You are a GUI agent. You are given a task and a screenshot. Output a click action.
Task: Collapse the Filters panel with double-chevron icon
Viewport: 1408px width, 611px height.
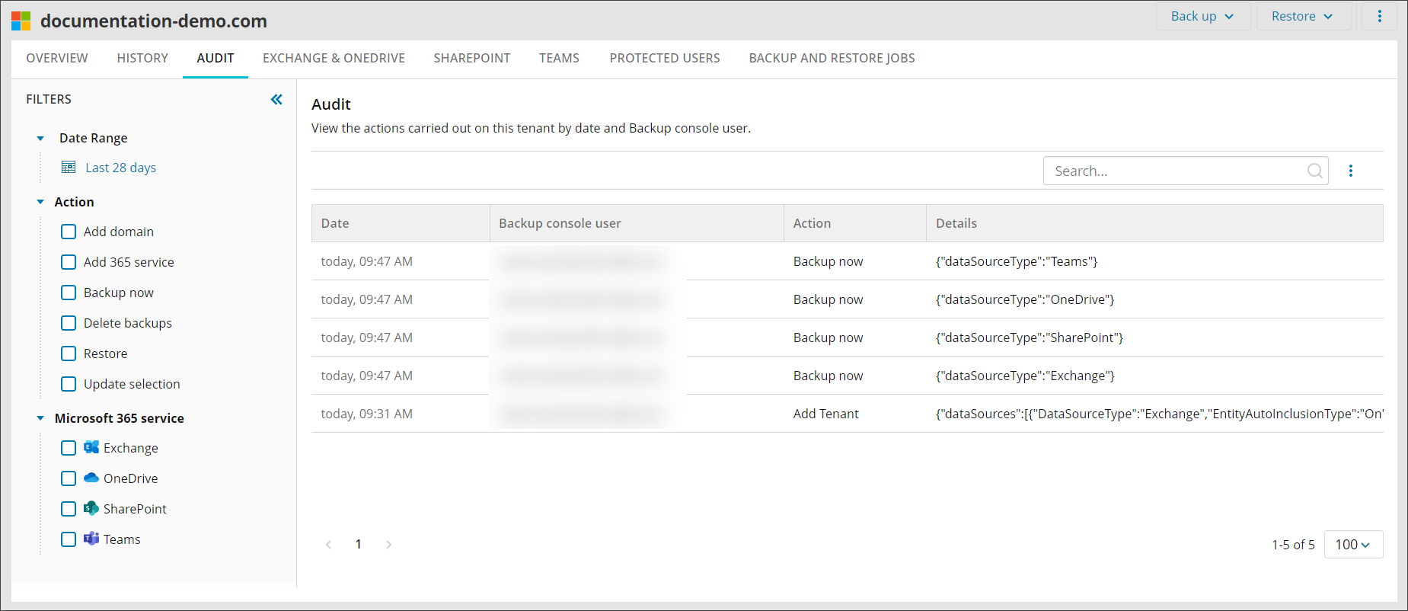276,99
